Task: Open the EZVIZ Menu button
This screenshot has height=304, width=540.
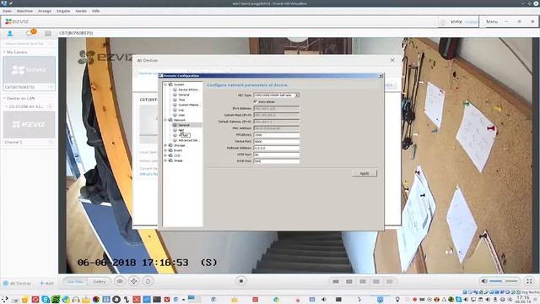Action: (492, 22)
